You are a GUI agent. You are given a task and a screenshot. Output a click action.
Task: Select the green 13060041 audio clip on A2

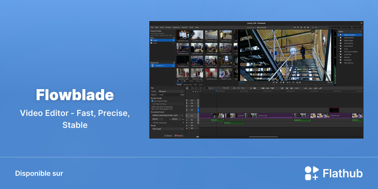pos(234,123)
